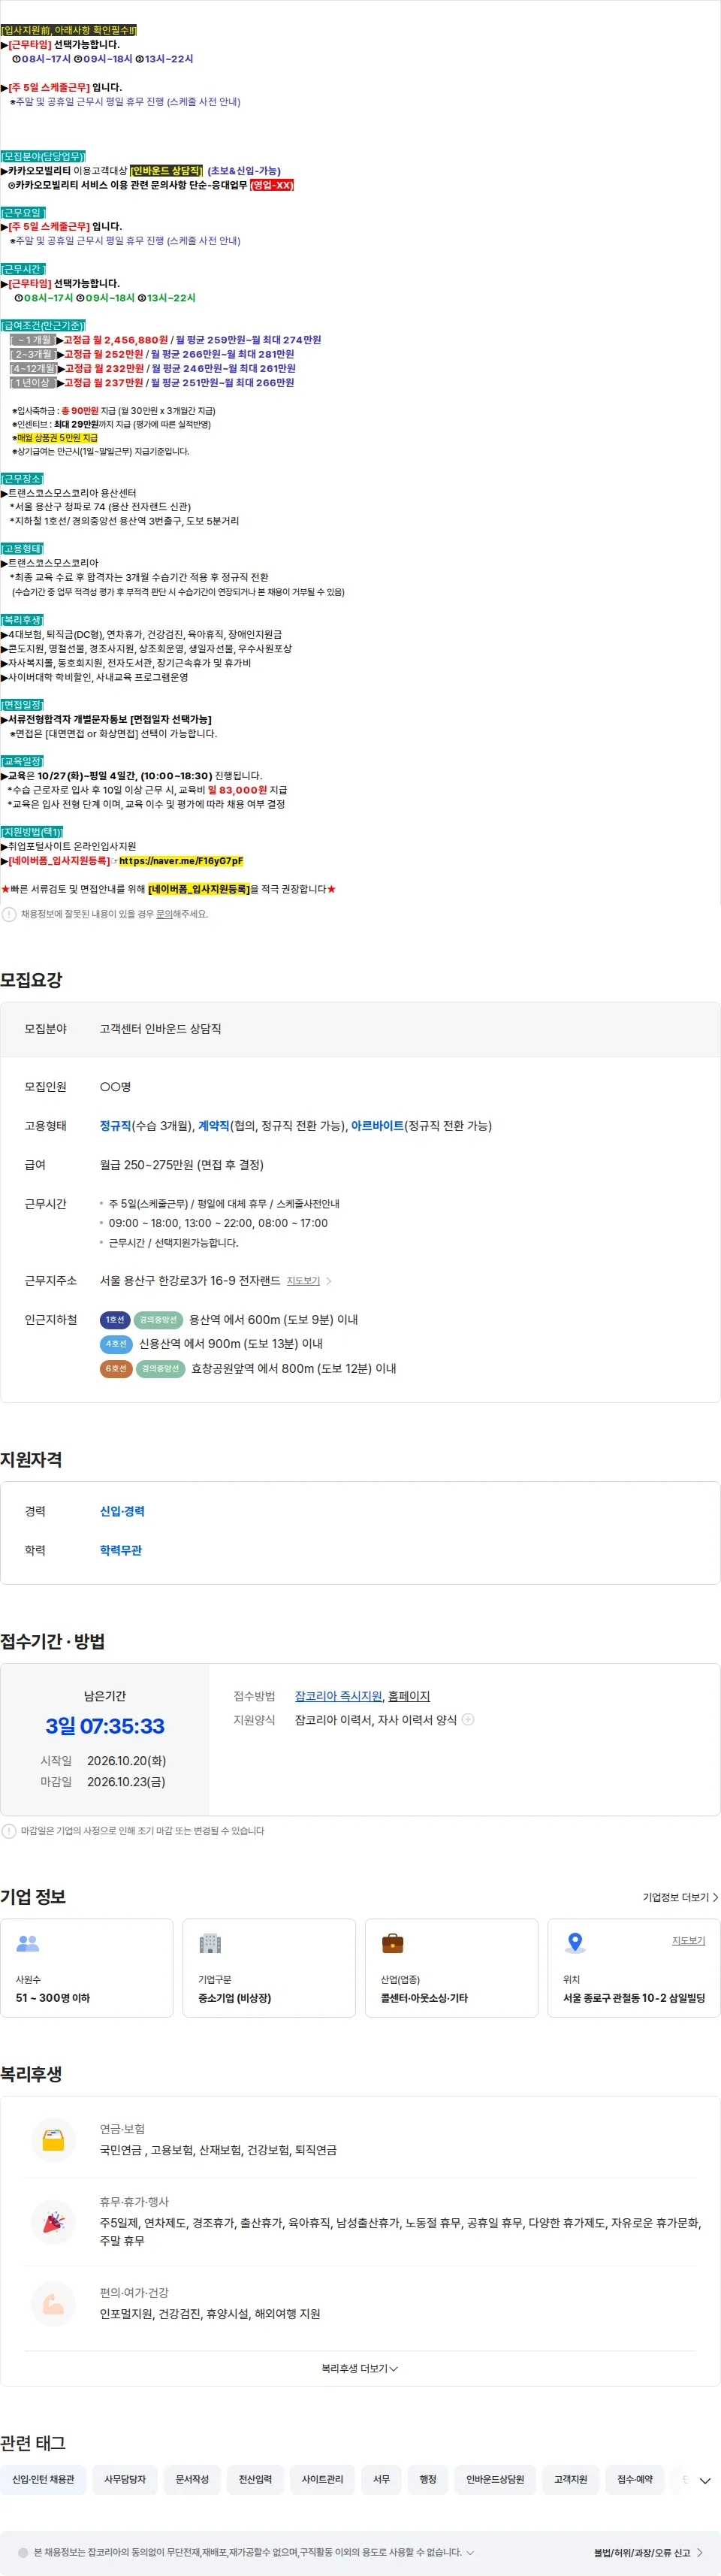Image resolution: width=721 pixels, height=2576 pixels.
Task: Open 불법/허위/과장/오류 신고 report link
Action: [x=648, y=2553]
